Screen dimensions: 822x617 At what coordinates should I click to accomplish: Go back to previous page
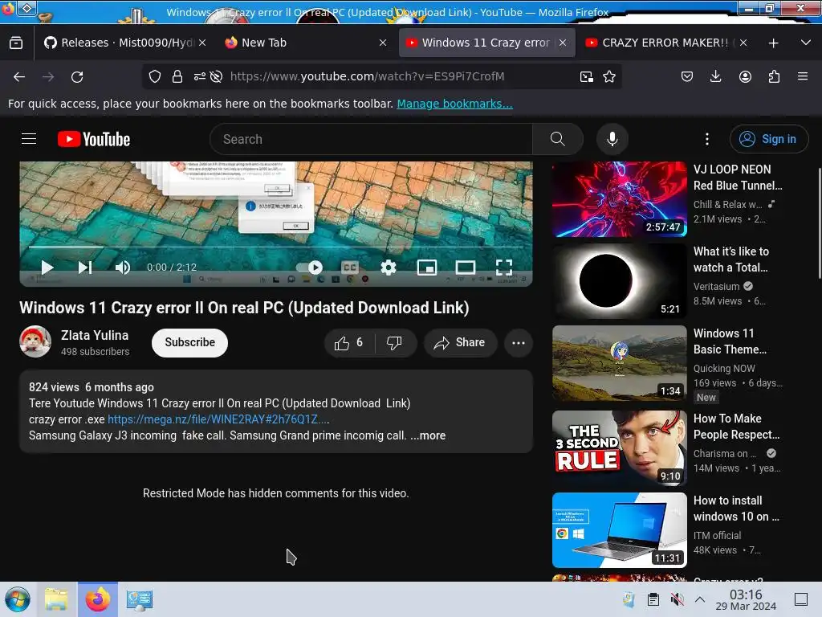coord(19,77)
